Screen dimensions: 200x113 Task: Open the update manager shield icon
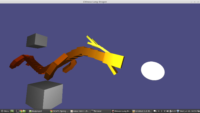(178, 111)
